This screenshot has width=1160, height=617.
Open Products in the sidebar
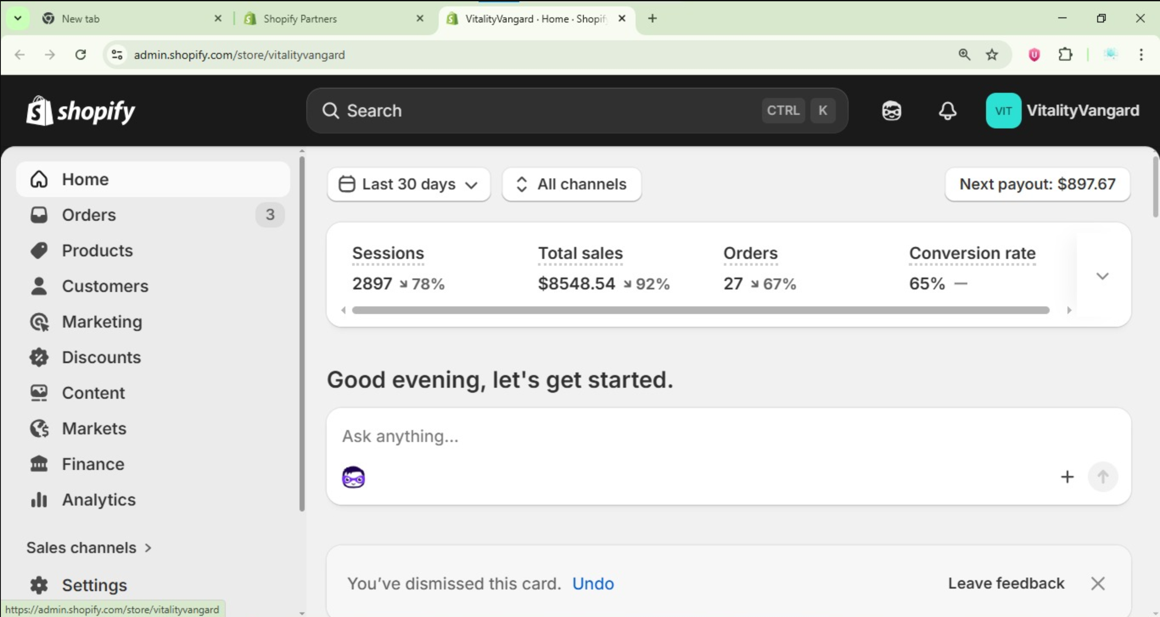[x=153, y=250]
